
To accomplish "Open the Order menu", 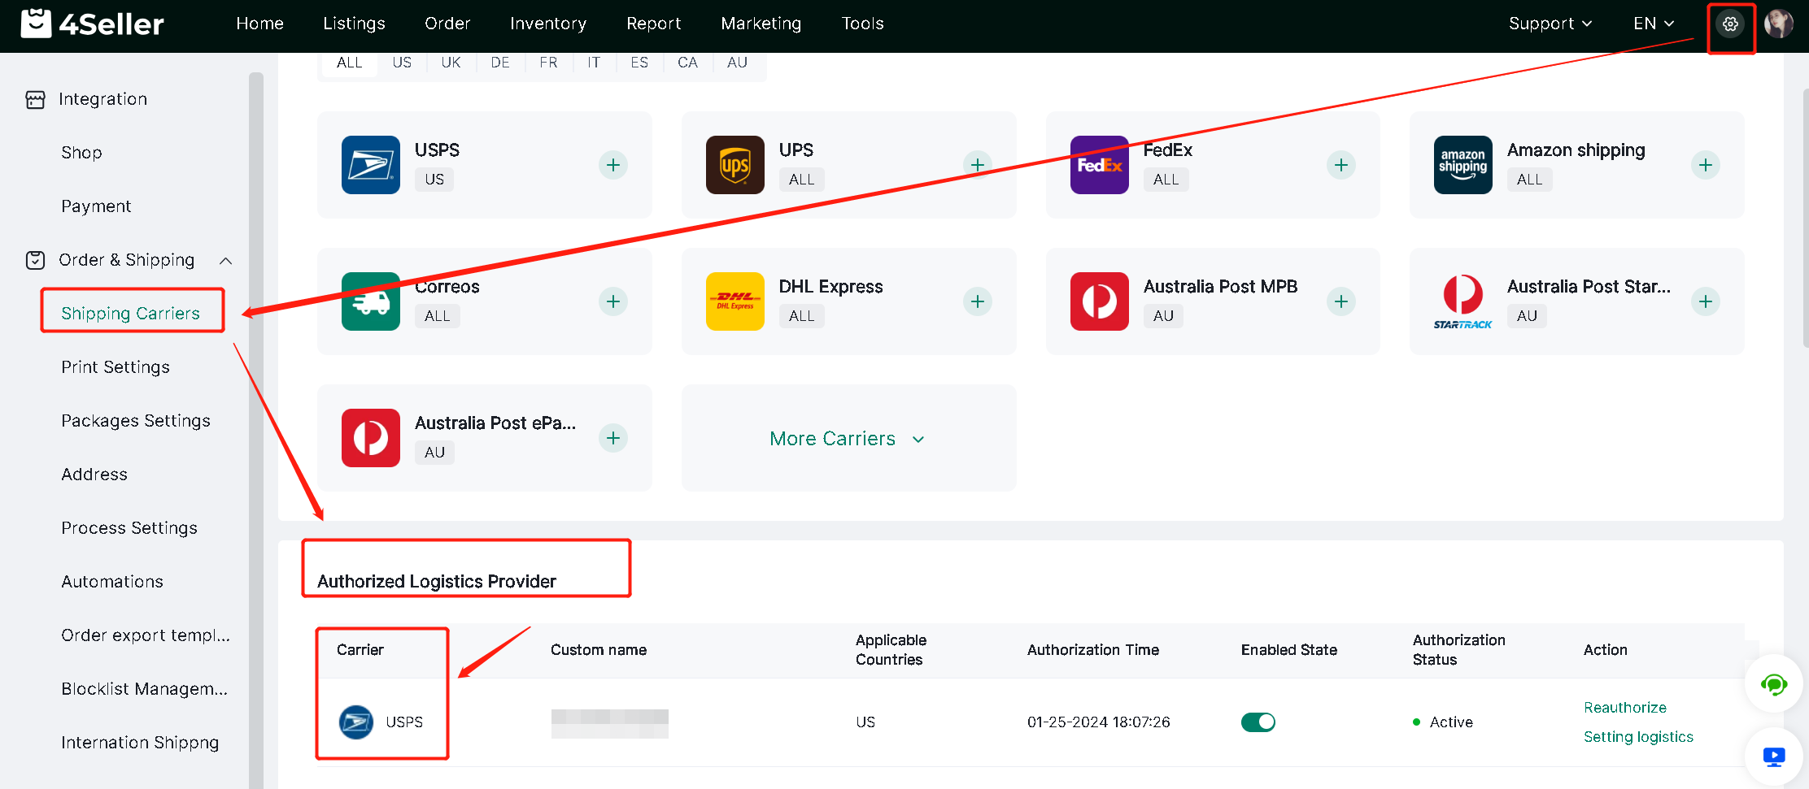I will (447, 24).
